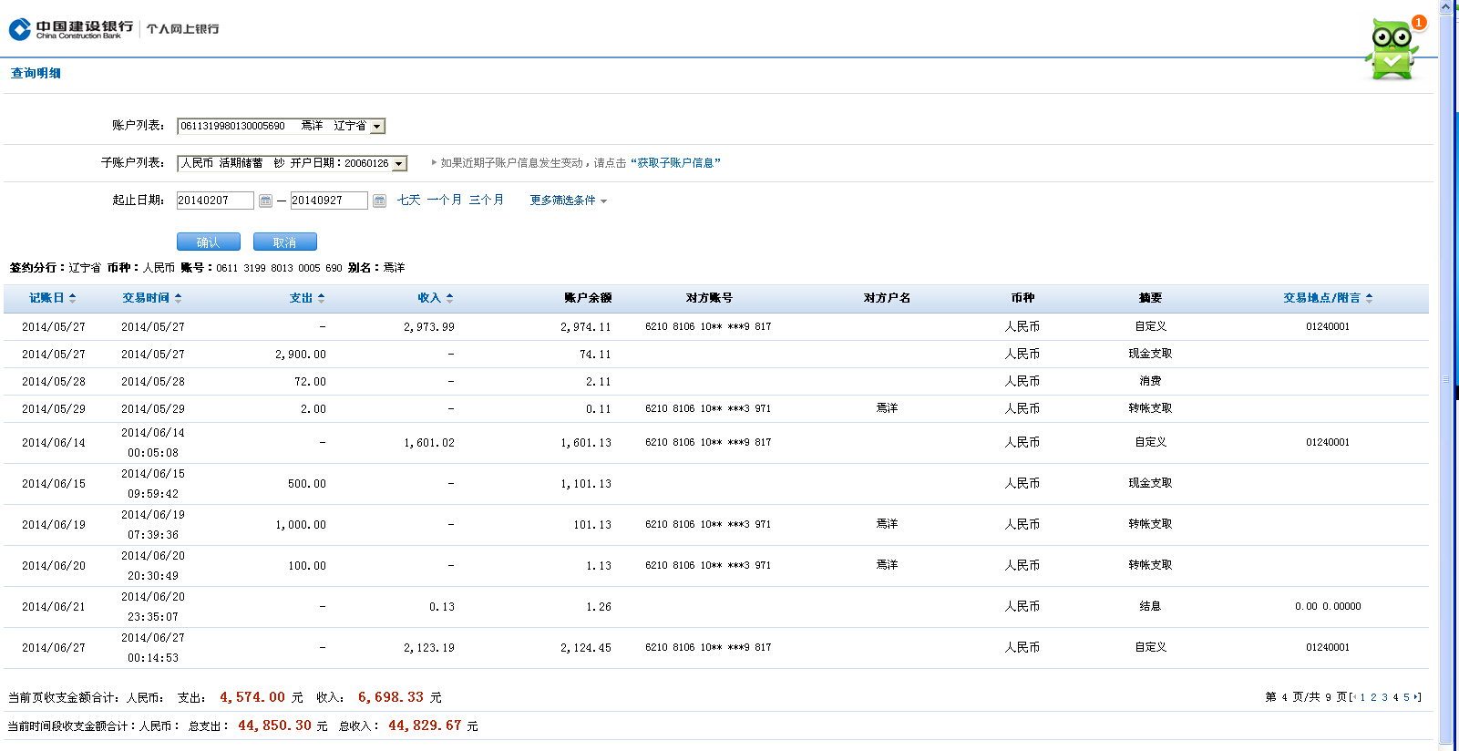Open the start date calendar picker

coord(265,201)
